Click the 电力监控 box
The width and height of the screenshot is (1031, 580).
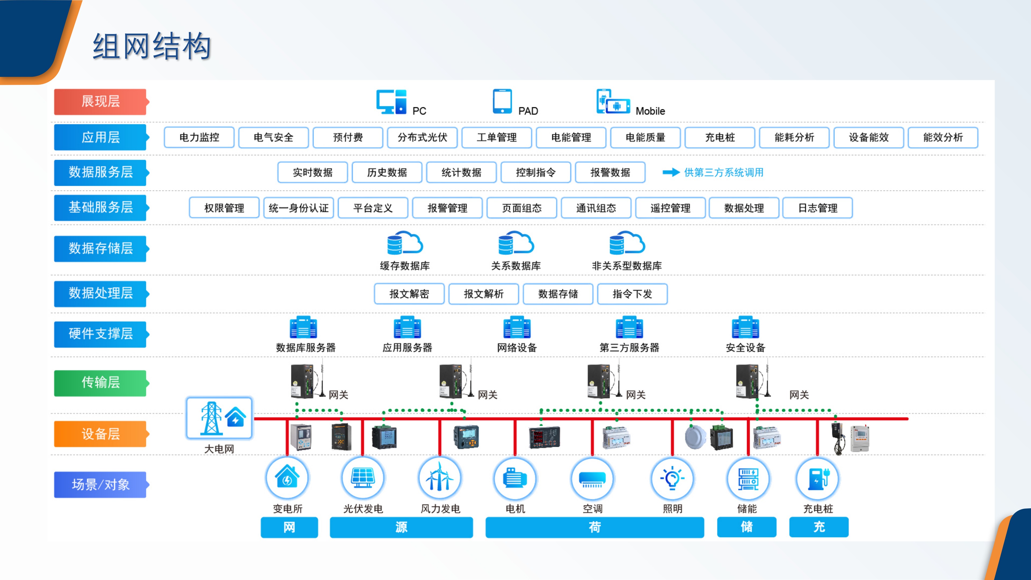[199, 137]
